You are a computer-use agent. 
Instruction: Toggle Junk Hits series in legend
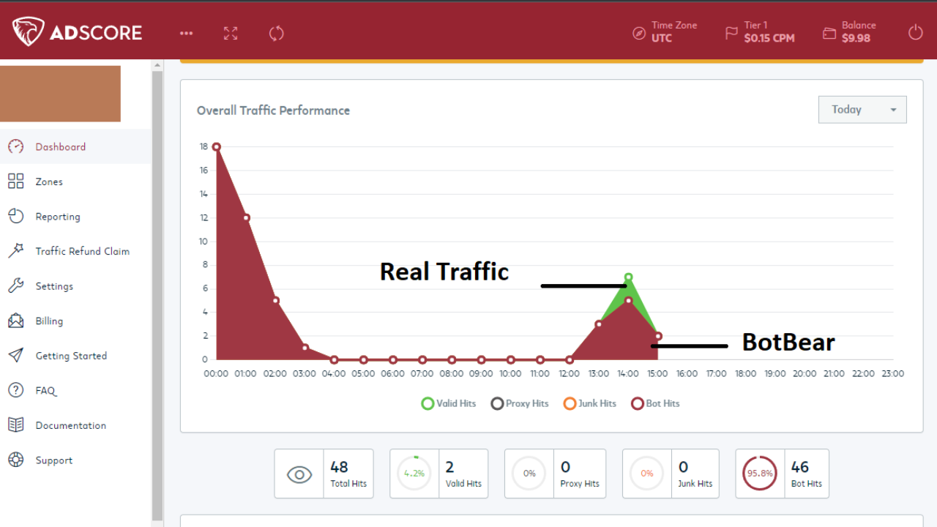[x=589, y=403]
